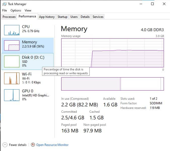Open the Users tab

[x=74, y=17]
